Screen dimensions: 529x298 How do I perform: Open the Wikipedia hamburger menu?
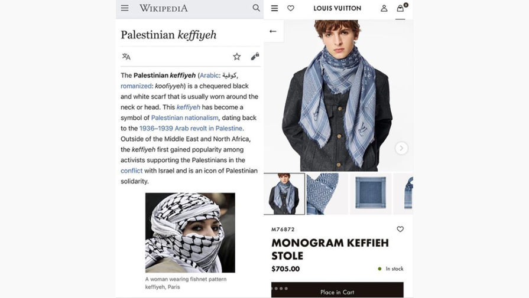click(x=125, y=8)
